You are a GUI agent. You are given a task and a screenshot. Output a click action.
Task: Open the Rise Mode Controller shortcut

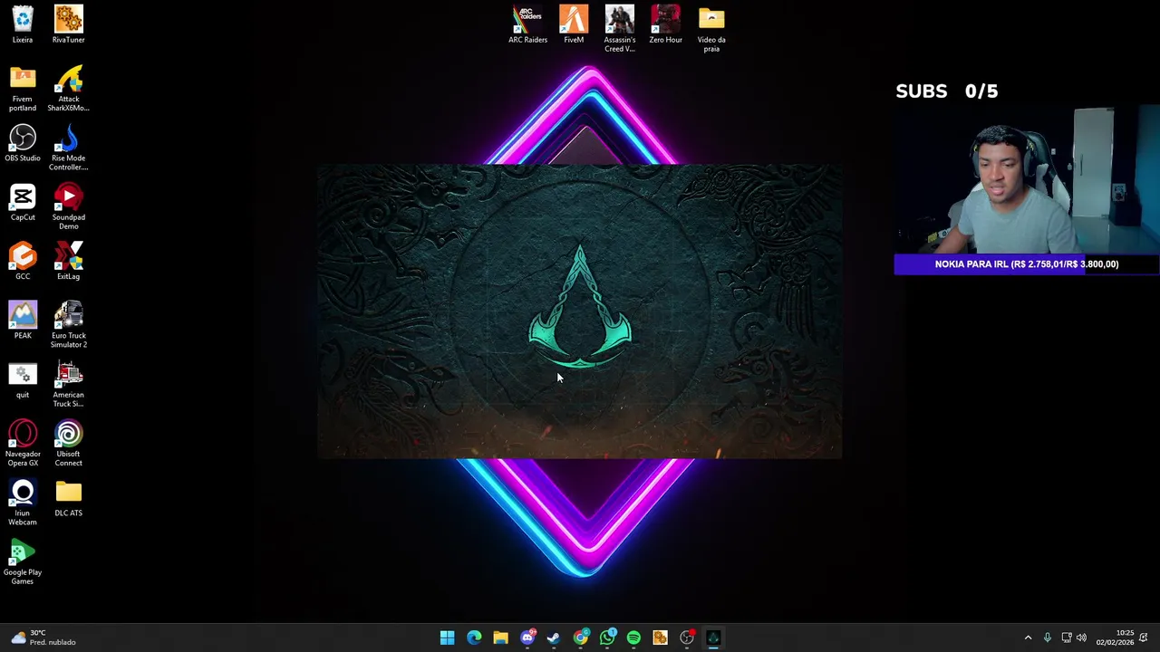coord(68,147)
